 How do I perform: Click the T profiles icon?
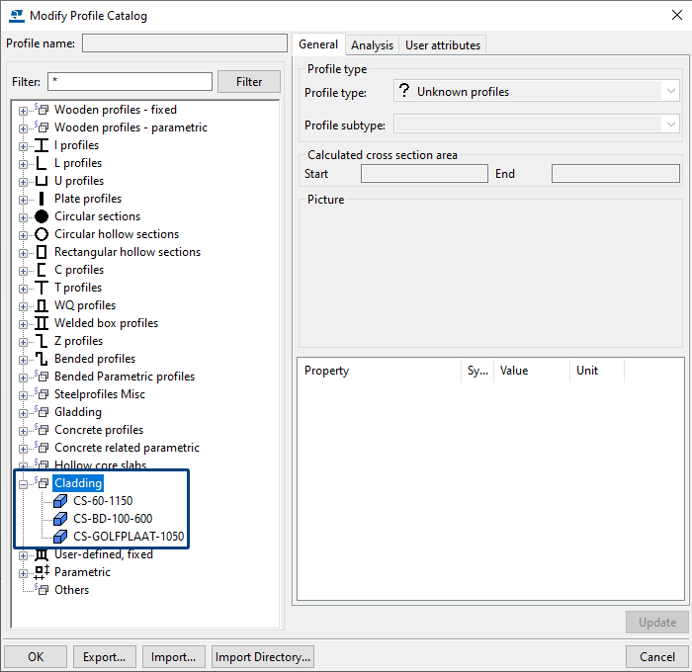pyautogui.click(x=42, y=288)
